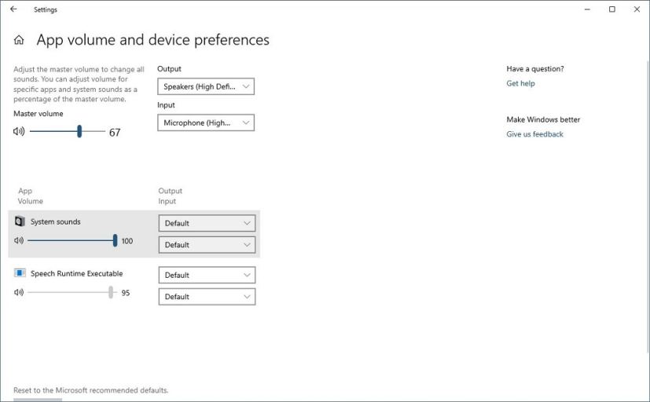Minimize the Settings window
Screen dimensions: 650x402
coord(587,9)
